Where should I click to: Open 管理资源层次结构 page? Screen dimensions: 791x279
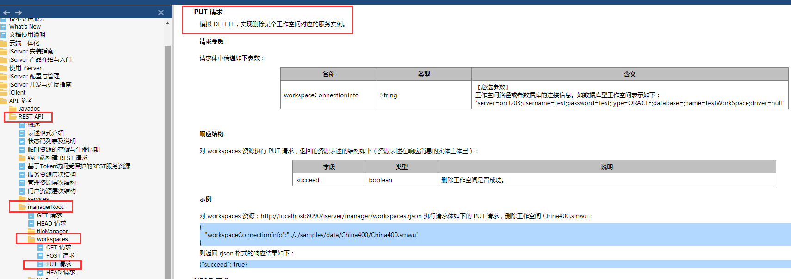(52, 183)
